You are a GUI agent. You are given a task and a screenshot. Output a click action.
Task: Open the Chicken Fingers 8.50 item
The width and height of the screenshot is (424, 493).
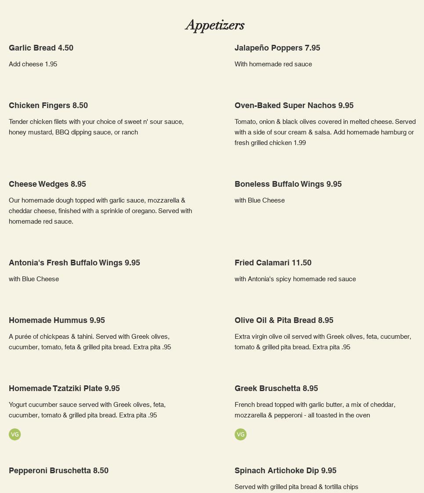pyautogui.click(x=48, y=105)
